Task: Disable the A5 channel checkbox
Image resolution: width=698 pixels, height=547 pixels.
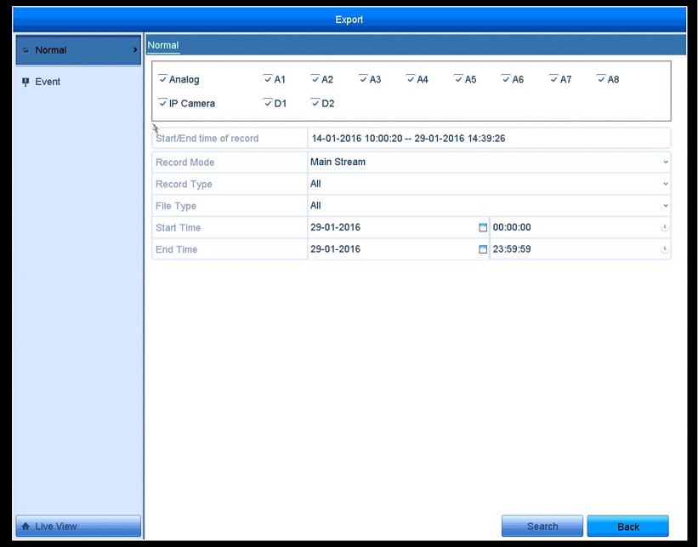Action: [x=458, y=79]
